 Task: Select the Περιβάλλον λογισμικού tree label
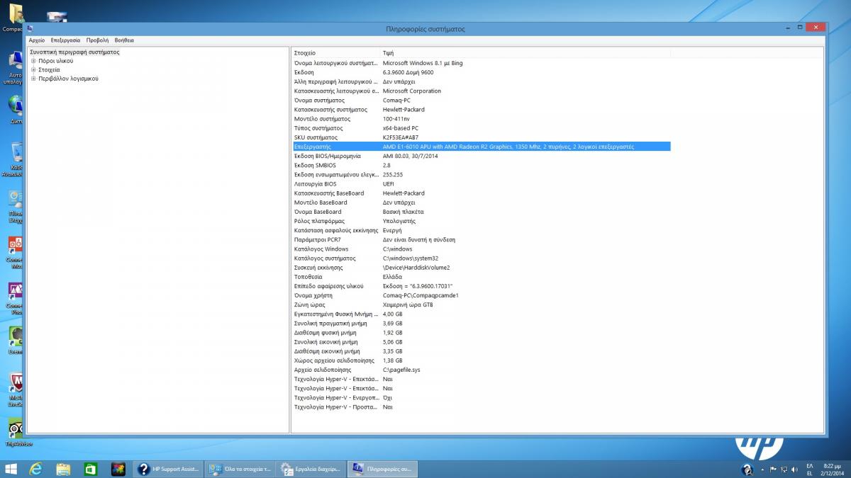click(69, 79)
